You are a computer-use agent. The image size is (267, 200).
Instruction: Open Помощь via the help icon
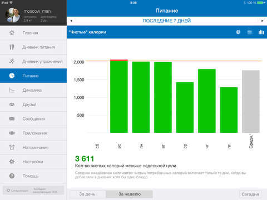12,176
